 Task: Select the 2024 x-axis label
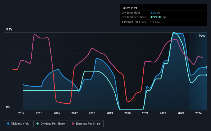(198, 113)
